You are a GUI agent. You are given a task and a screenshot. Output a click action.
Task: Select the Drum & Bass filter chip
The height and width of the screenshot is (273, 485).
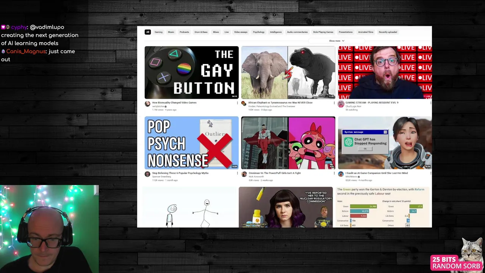[x=201, y=32]
